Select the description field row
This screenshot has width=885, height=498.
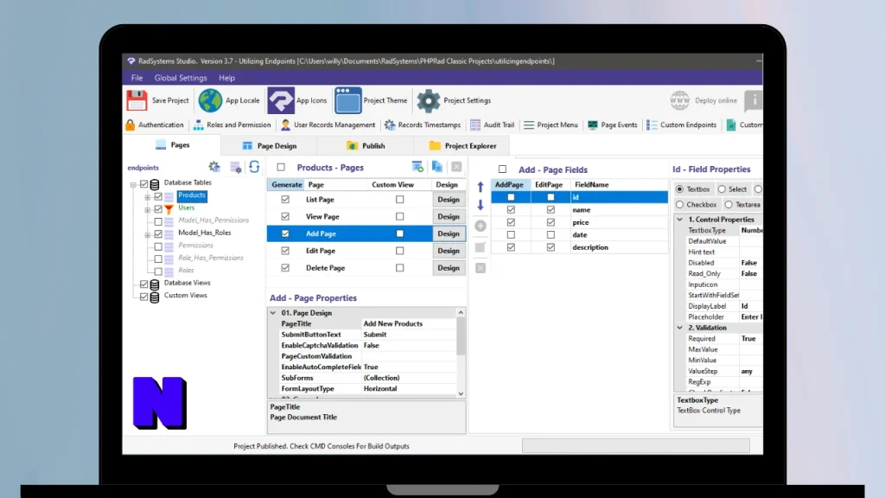click(x=579, y=247)
